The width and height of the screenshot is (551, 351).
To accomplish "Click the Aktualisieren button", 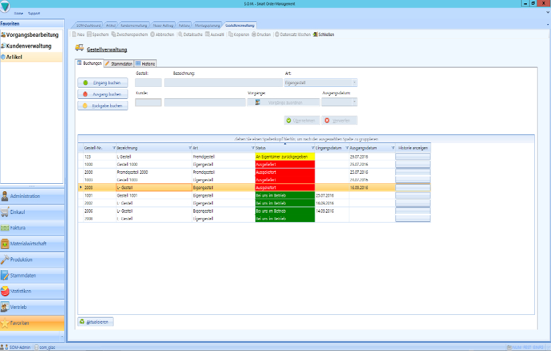I will coord(96,322).
